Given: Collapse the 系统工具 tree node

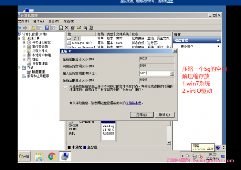Looking at the screenshot, I should tap(20, 39).
